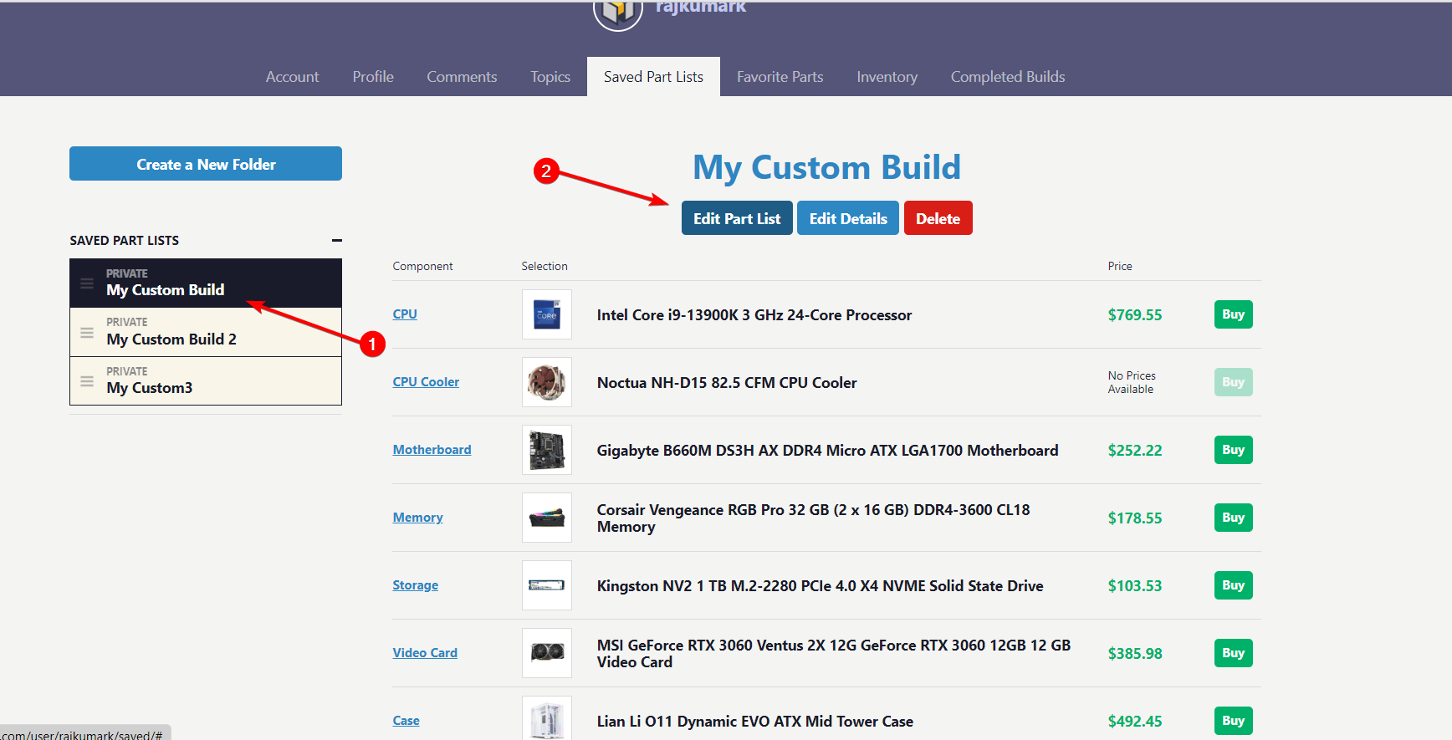Open Noctua NH-D15 CPU Cooler name
Screen dimensions: 1452x740
pyautogui.click(x=727, y=383)
